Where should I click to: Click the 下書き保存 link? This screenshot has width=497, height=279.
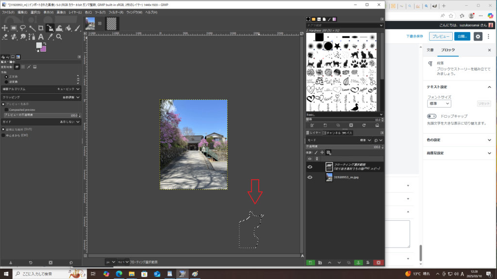point(414,36)
